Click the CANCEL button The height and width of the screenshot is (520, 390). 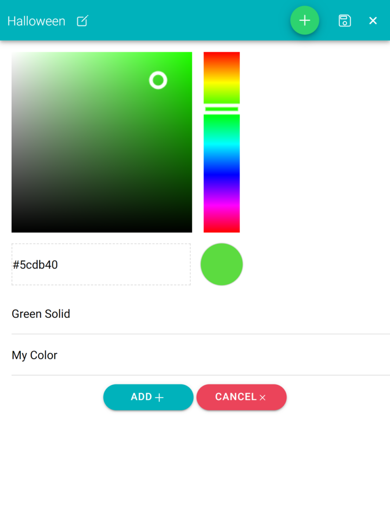[x=241, y=397]
